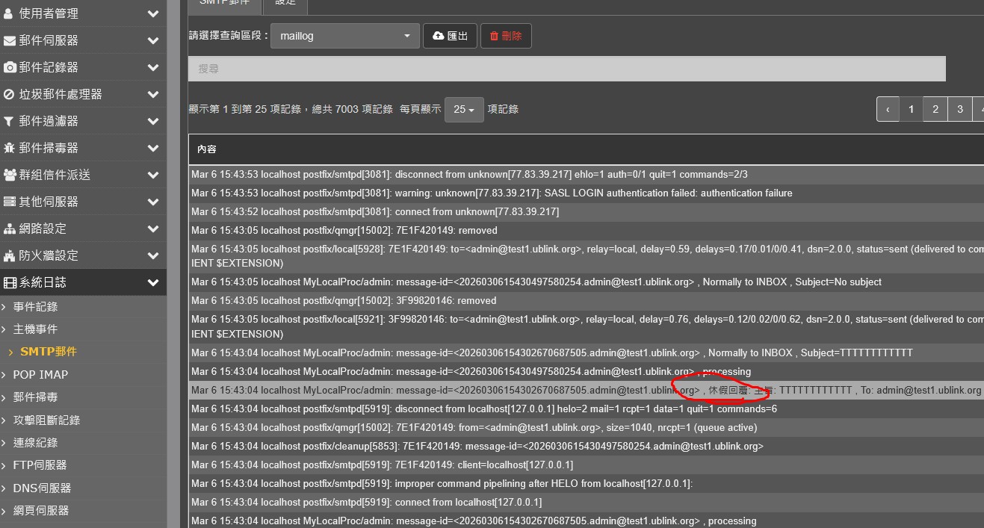
Task: Open the maillog query section dropdown
Action: (x=344, y=36)
